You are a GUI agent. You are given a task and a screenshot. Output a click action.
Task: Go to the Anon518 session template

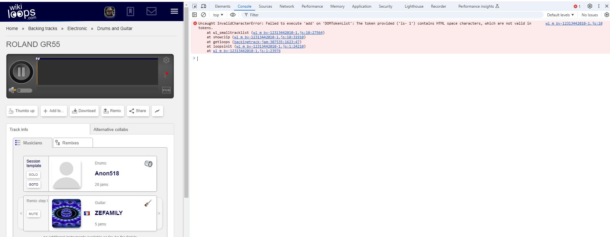34,184
